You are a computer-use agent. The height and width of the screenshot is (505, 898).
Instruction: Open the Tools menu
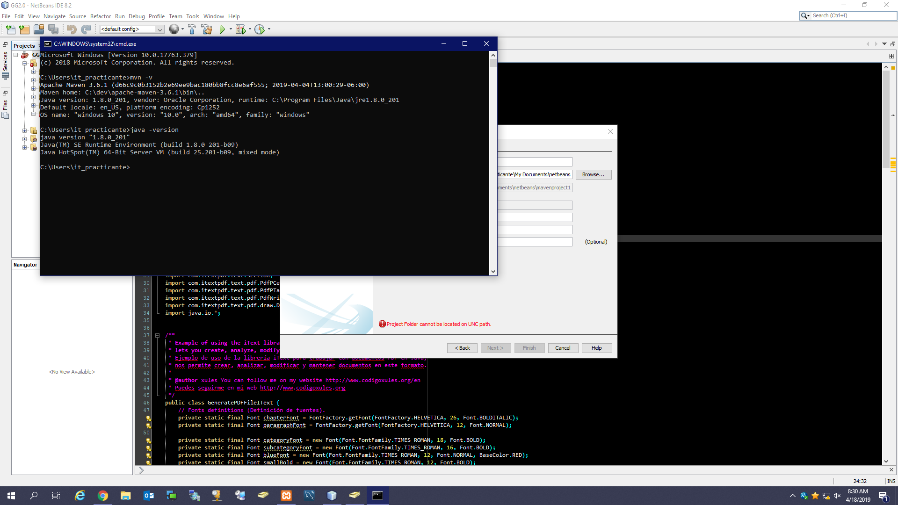[193, 16]
